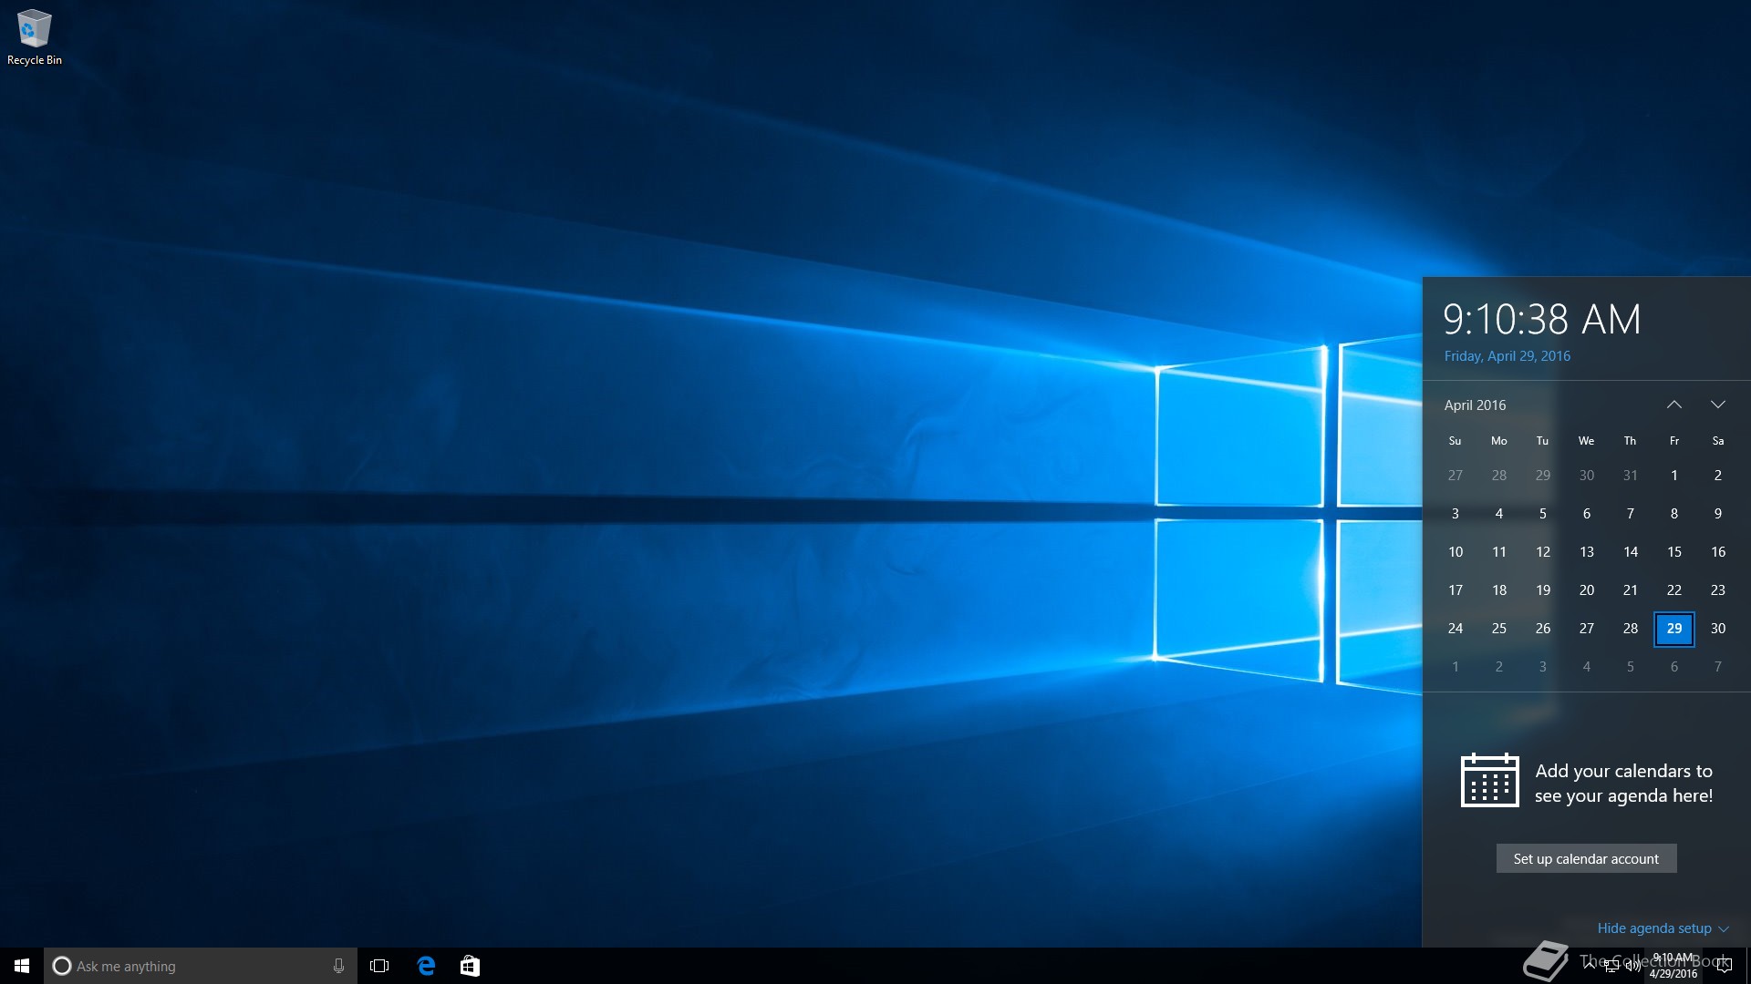Click the Cortana circle icon in search box
Image resolution: width=1751 pixels, height=984 pixels.
(x=61, y=966)
